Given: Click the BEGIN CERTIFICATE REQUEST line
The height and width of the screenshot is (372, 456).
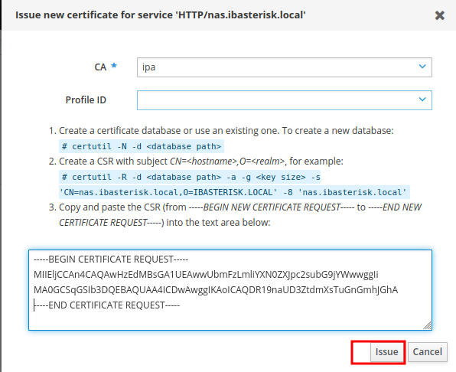Looking at the screenshot, I should click(111, 259).
